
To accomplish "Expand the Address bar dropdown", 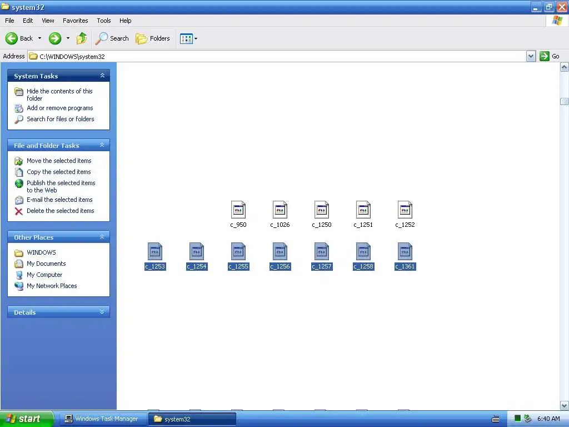I will tap(531, 56).
